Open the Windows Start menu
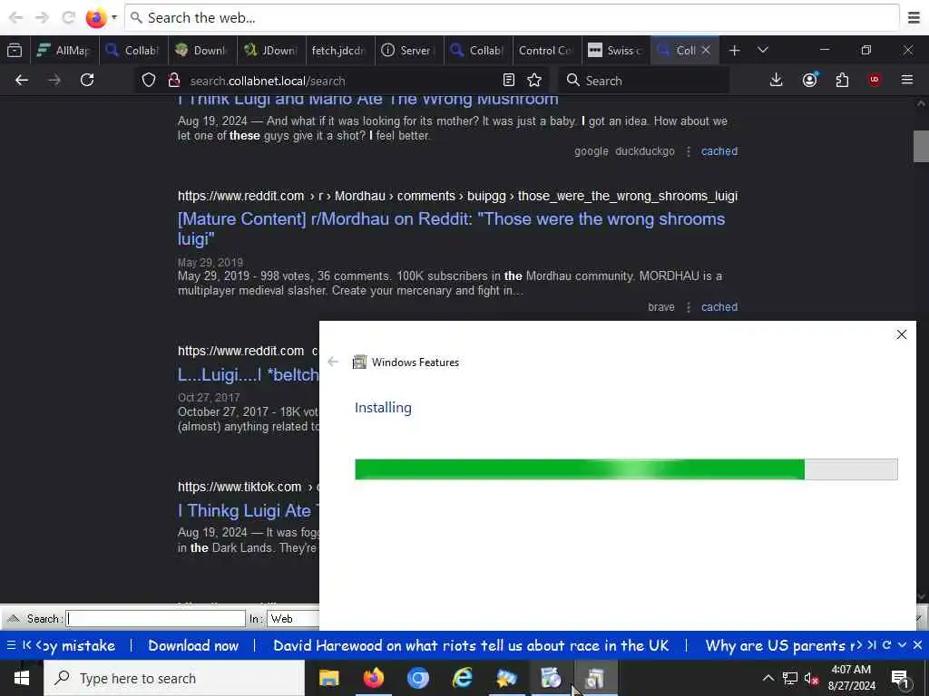 click(22, 678)
